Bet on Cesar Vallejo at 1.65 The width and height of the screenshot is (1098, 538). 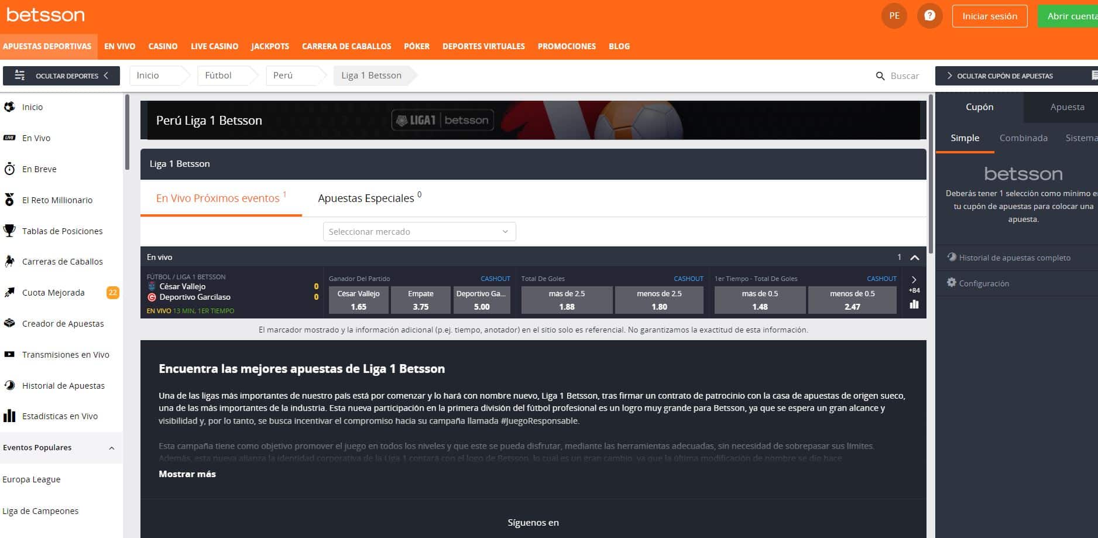pos(358,300)
